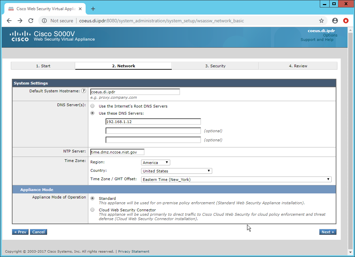Minimize the browser window

[325, 4]
